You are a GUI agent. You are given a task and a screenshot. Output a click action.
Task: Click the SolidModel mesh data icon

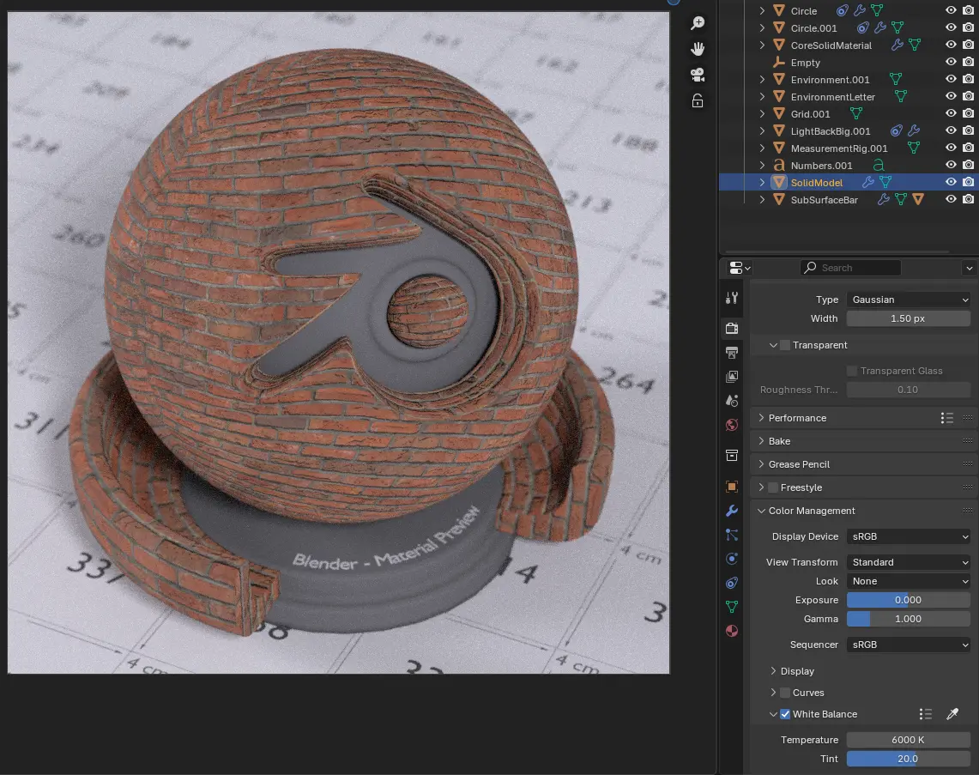(885, 182)
